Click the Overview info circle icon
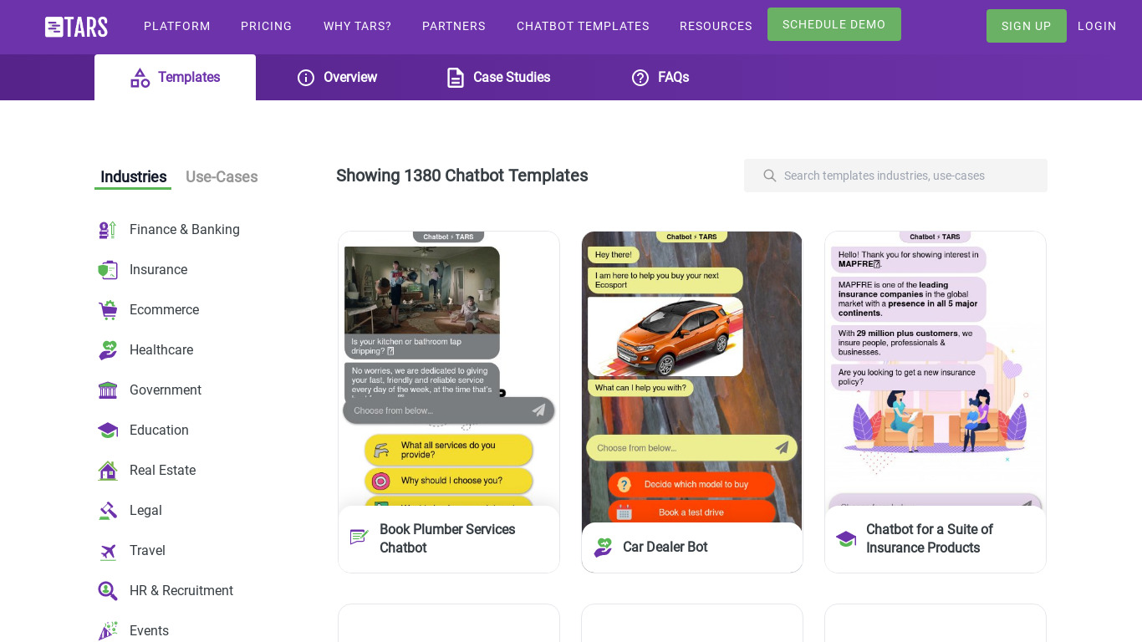 (x=306, y=78)
